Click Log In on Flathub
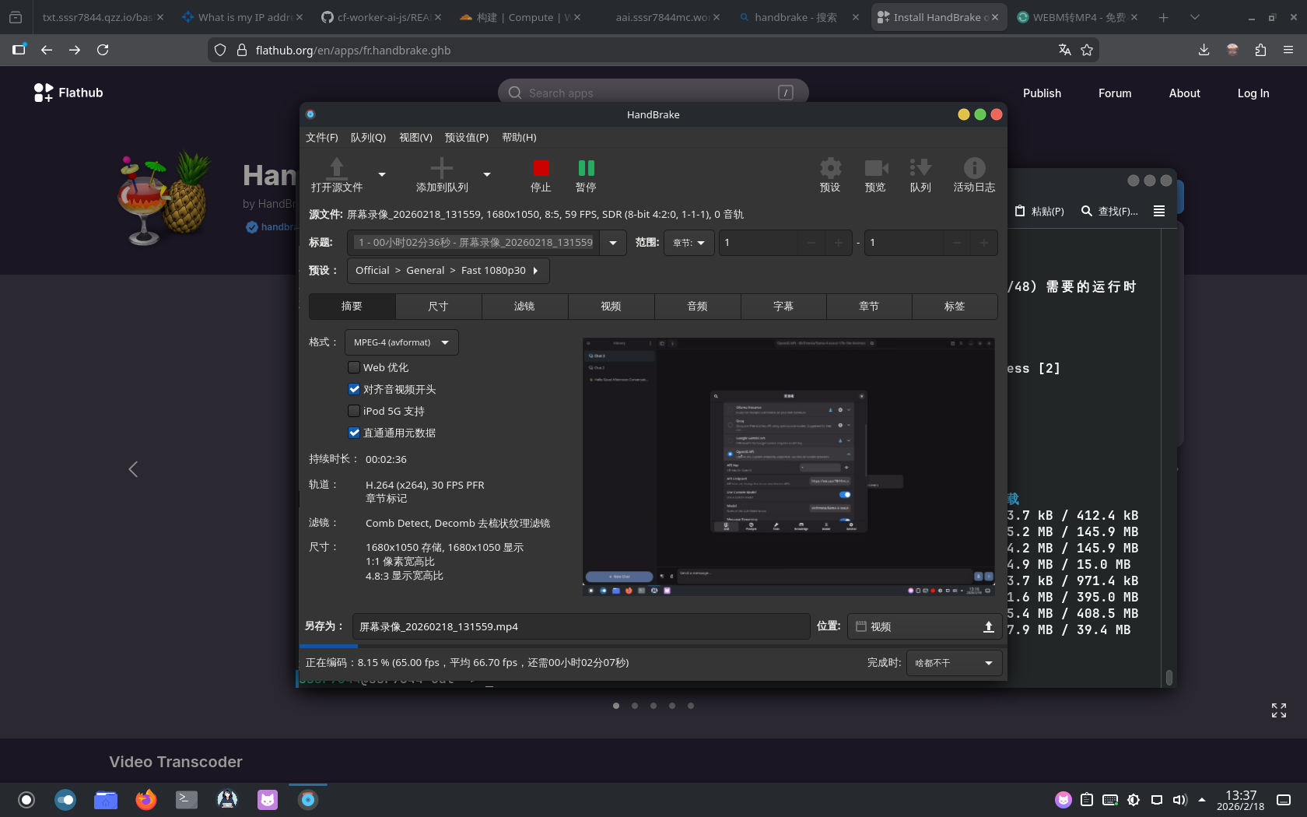This screenshot has width=1307, height=817. [x=1253, y=93]
